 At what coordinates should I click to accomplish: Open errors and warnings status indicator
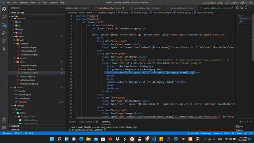point(29,133)
